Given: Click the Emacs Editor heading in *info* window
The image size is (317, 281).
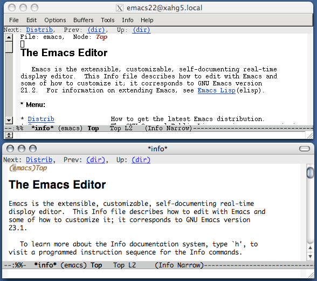Looking at the screenshot, I should (x=57, y=185).
